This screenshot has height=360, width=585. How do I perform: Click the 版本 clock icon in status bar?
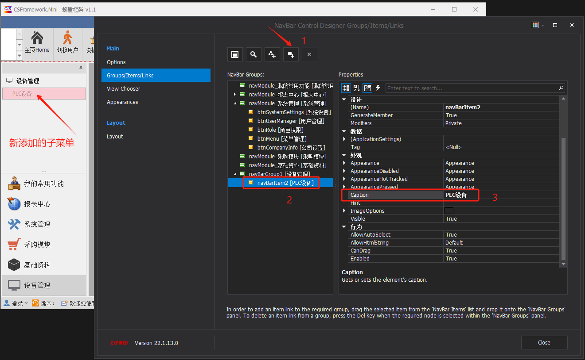(35, 303)
